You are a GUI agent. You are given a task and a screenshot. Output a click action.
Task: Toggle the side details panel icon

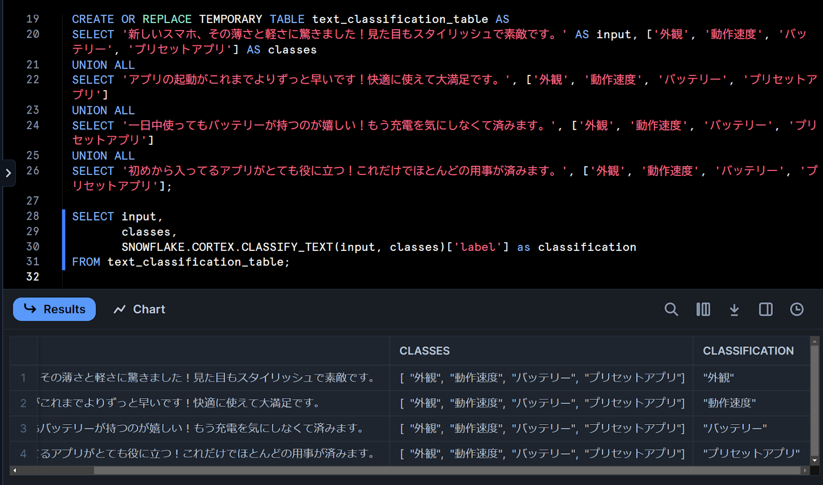point(765,309)
